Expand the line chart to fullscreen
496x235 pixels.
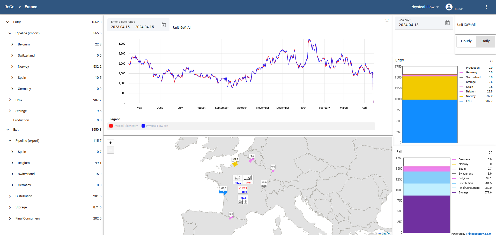click(x=387, y=20)
